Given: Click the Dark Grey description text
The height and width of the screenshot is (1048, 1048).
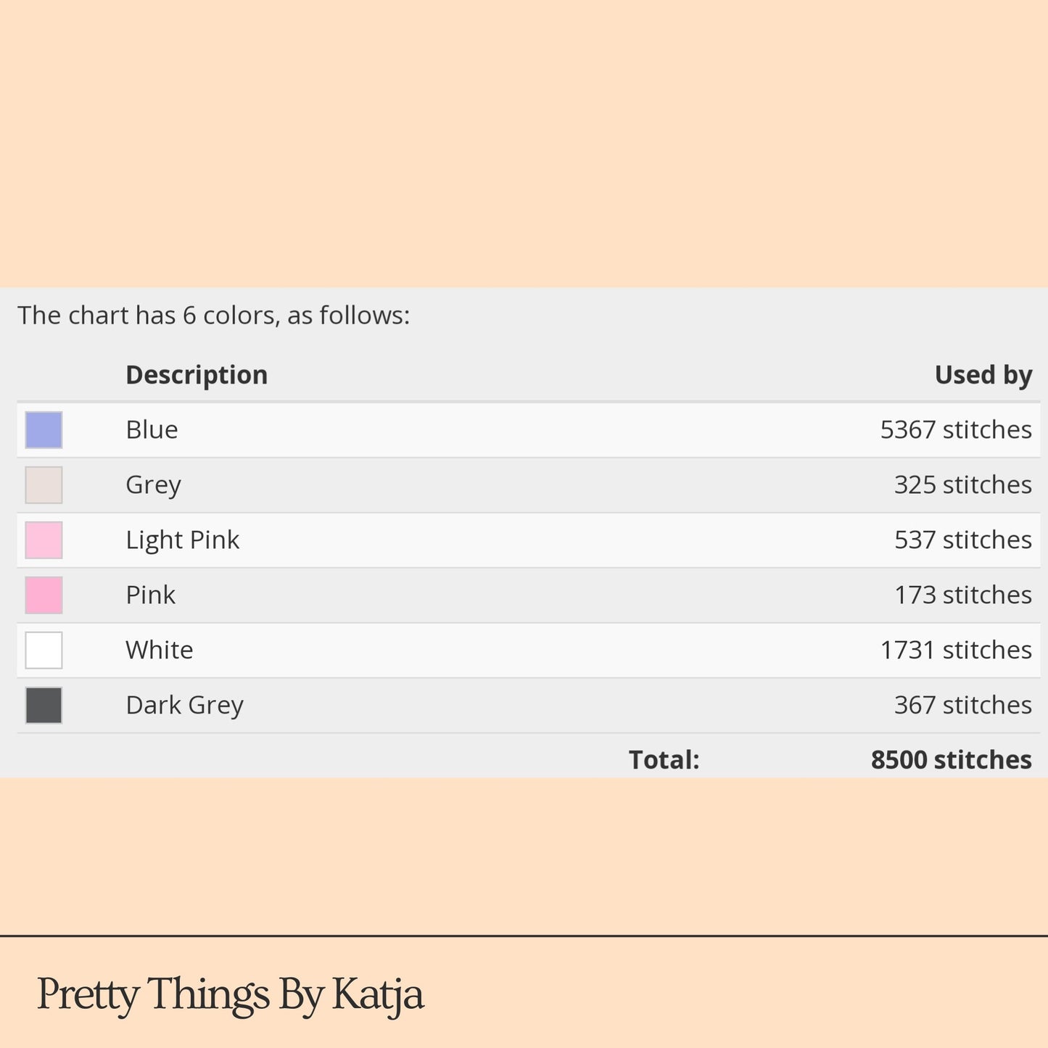Looking at the screenshot, I should click(184, 706).
